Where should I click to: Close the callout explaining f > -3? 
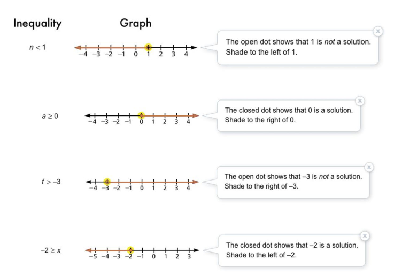tap(369, 167)
